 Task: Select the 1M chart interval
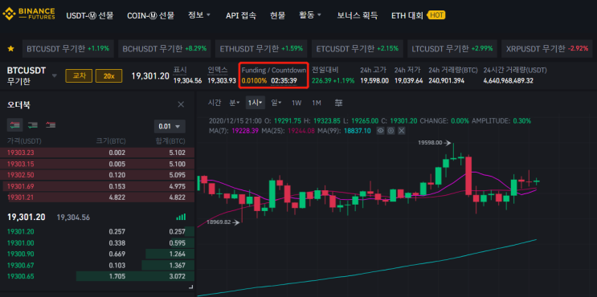coord(317,103)
